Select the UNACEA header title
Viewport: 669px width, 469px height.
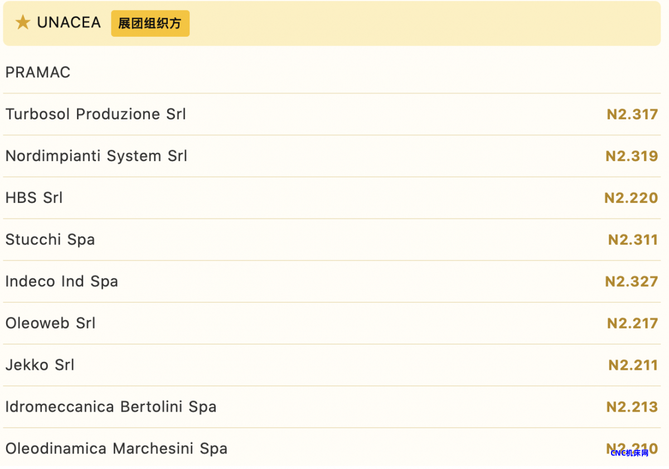[x=69, y=23]
